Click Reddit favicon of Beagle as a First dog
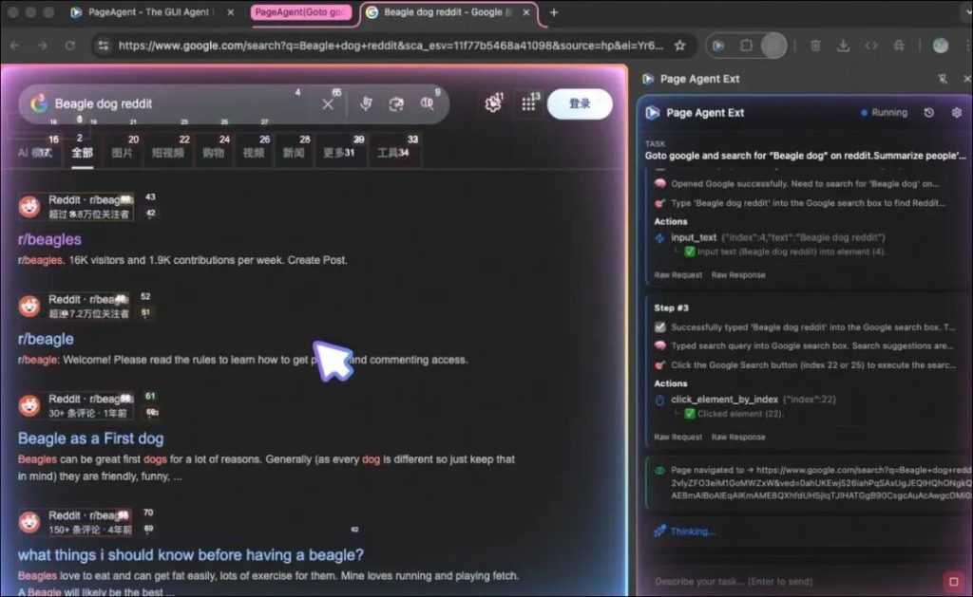973x597 pixels. click(29, 405)
